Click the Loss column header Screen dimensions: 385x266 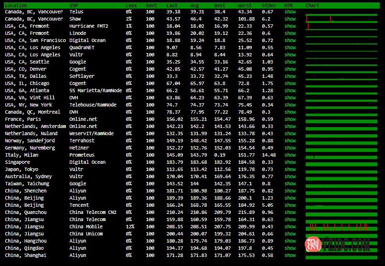[131, 5]
